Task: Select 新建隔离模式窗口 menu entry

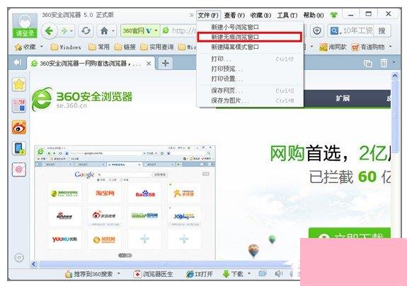Action: coord(250,47)
